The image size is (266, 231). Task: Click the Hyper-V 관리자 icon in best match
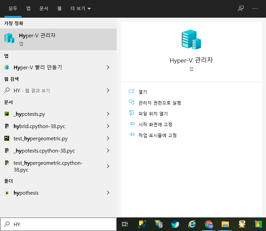point(9,38)
